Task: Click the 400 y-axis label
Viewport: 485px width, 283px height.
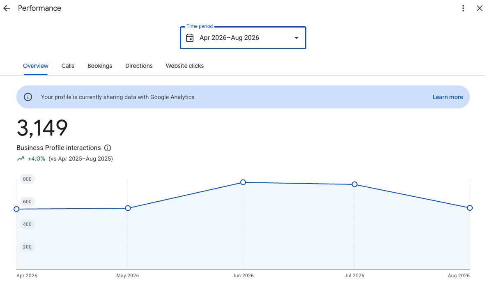Action: (x=27, y=224)
